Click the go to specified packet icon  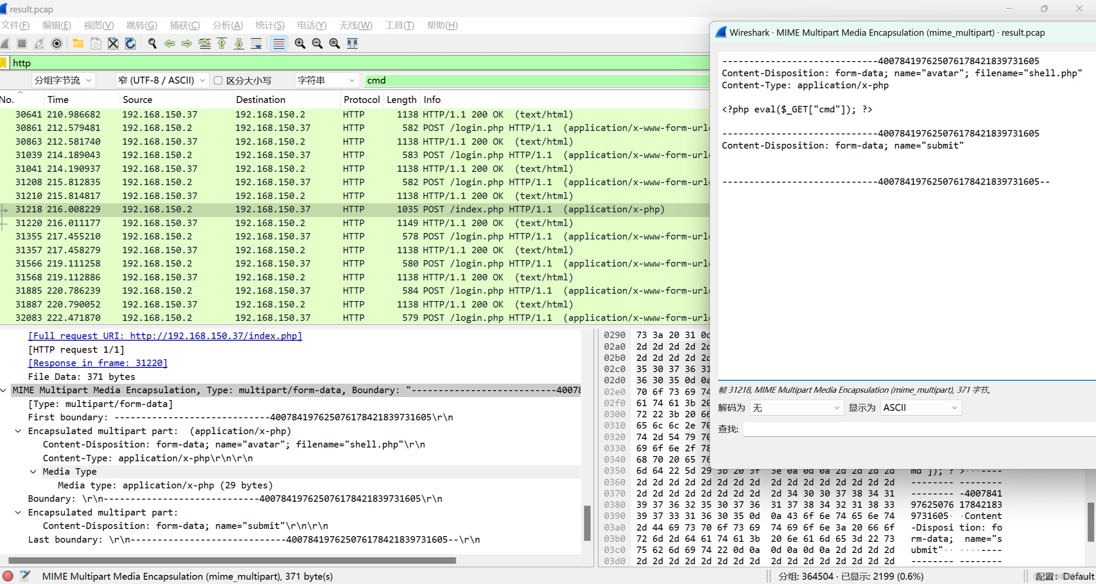pos(205,43)
